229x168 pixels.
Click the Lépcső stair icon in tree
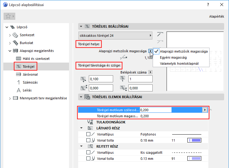coord(12,27)
